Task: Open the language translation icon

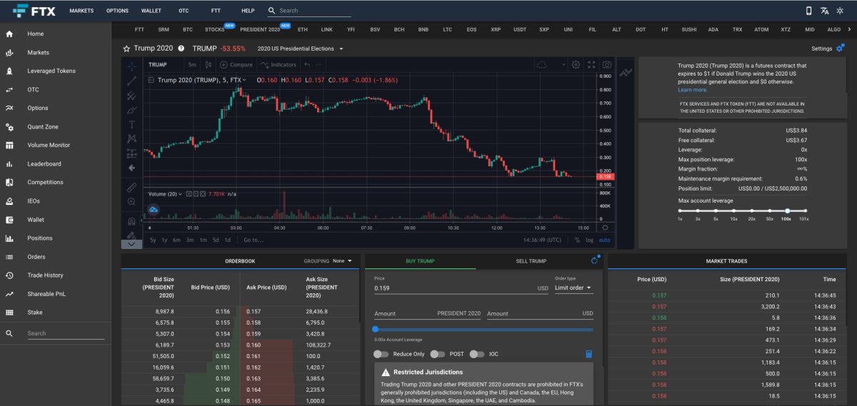Action: [x=825, y=11]
